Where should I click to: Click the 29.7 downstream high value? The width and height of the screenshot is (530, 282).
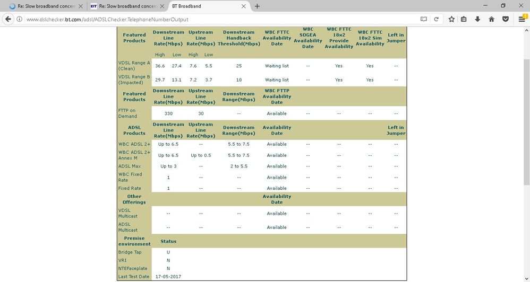pos(160,80)
